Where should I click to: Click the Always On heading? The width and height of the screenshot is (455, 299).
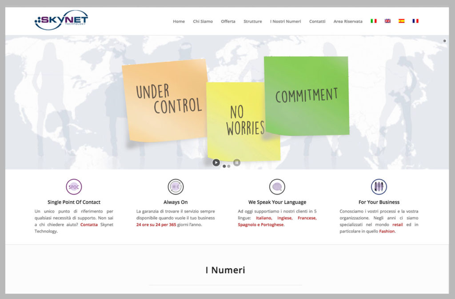(176, 202)
